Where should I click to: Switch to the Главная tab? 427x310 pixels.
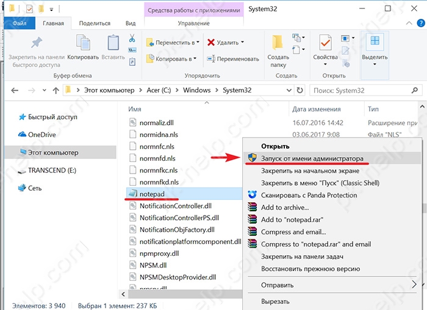pos(53,23)
